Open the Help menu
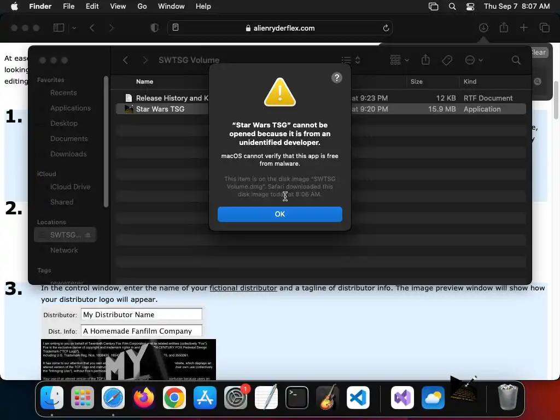Image resolution: width=560 pixels, height=420 pixels. (203, 7)
